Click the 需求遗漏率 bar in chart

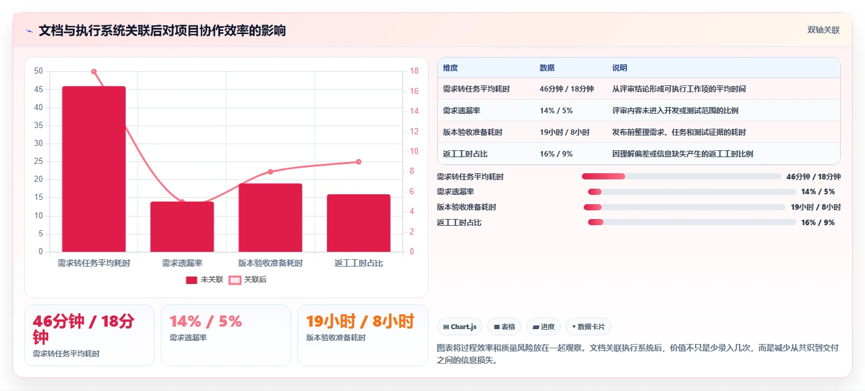(x=182, y=226)
